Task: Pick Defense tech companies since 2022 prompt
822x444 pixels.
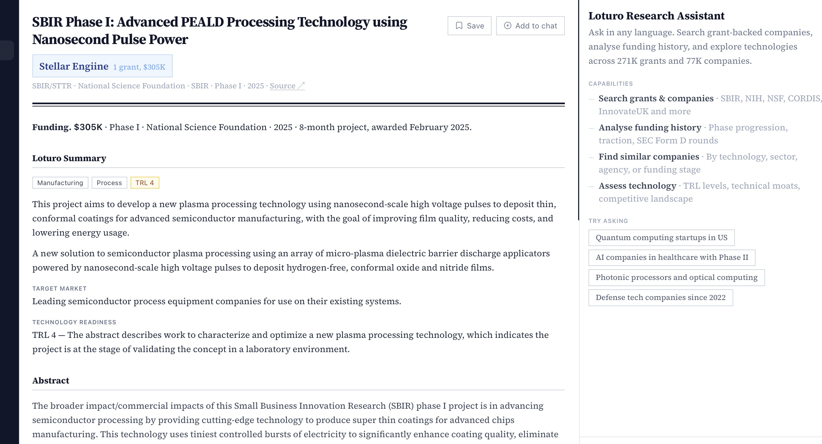Action: click(660, 298)
